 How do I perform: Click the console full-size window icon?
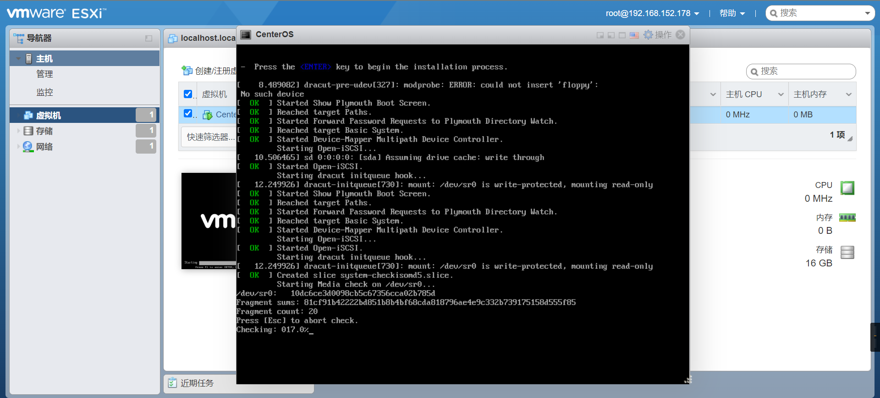[x=622, y=35]
